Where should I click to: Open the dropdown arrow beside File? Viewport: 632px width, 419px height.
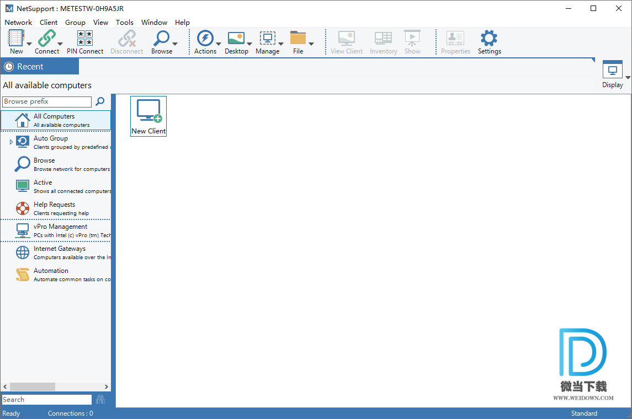coord(311,44)
